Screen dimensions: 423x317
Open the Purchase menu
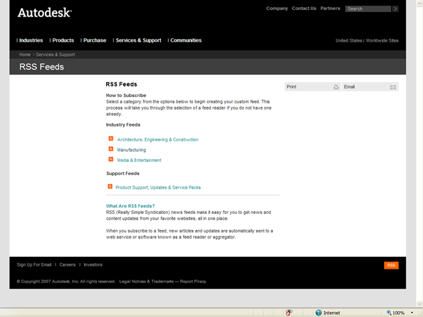(95, 40)
